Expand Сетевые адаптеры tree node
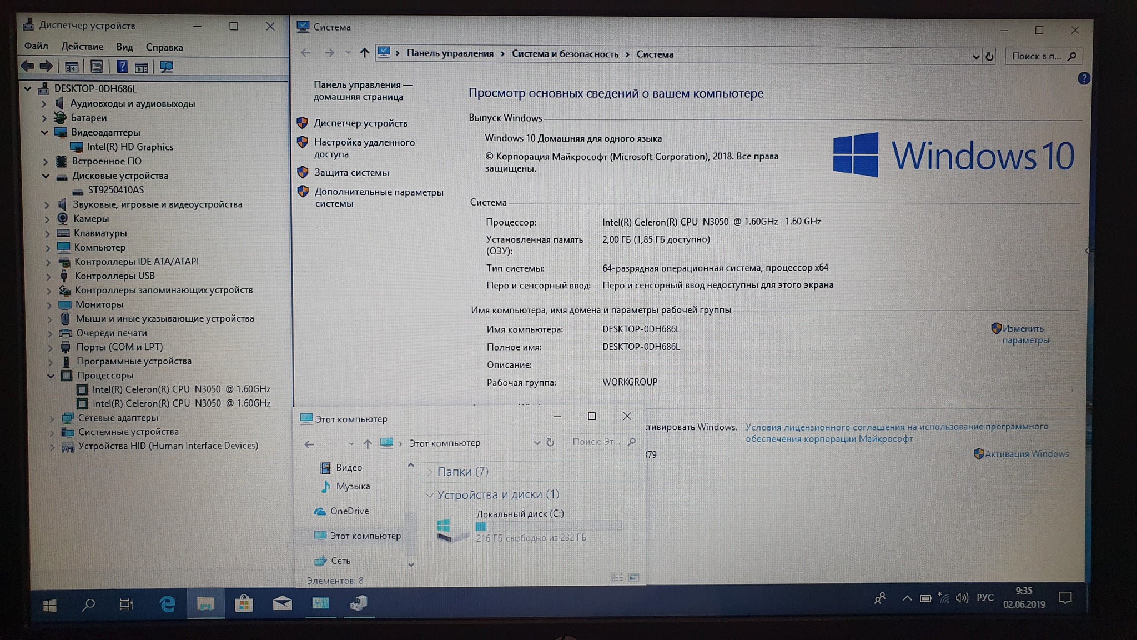Screen dimensions: 1137x640 coord(52,418)
